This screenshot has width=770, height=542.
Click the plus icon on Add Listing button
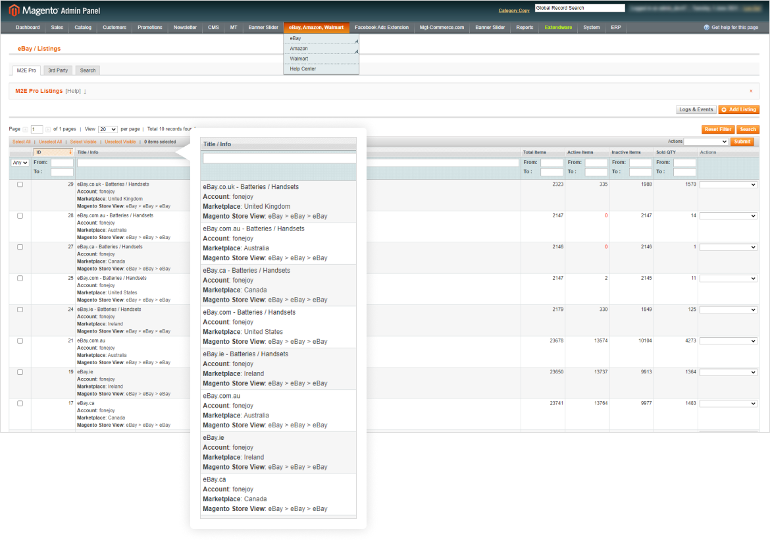pos(724,109)
